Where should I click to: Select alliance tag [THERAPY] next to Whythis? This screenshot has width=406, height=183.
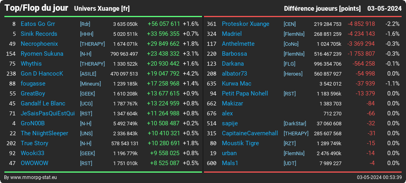click(92, 64)
